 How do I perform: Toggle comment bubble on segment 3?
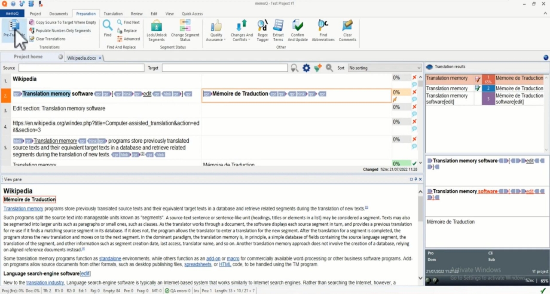point(414,114)
